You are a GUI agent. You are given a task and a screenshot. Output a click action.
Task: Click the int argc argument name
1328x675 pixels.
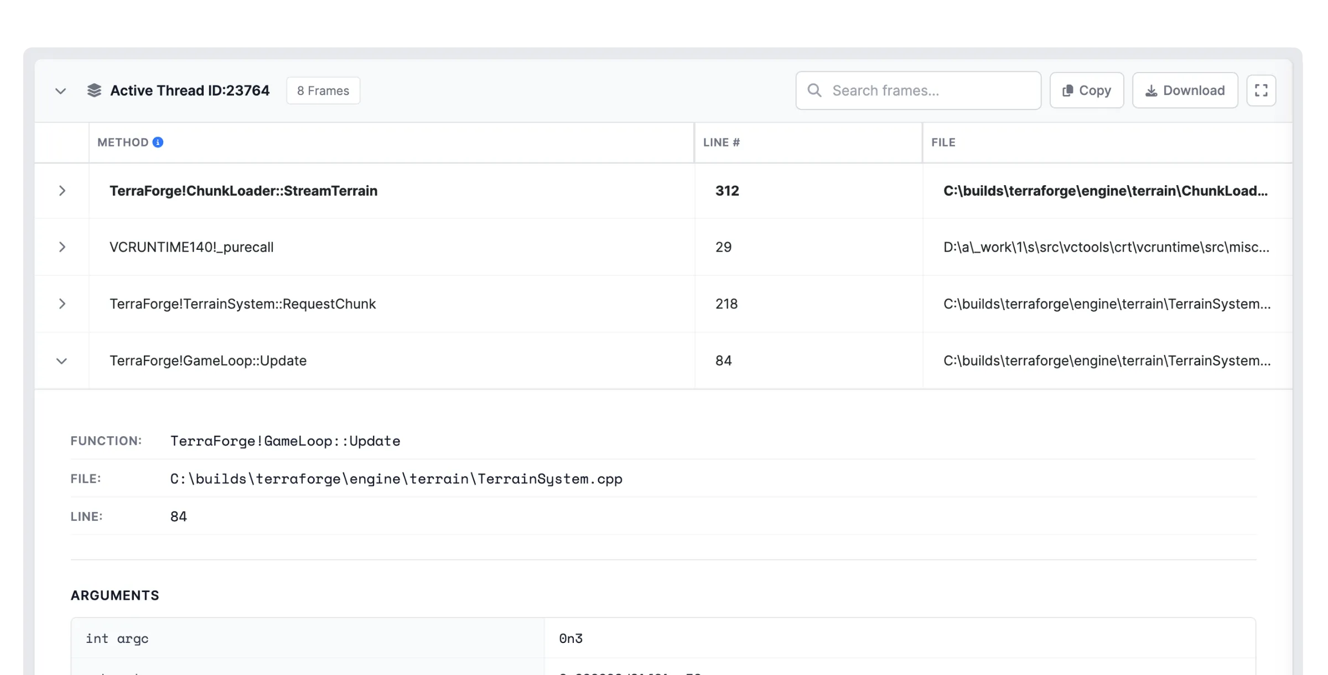pos(117,639)
